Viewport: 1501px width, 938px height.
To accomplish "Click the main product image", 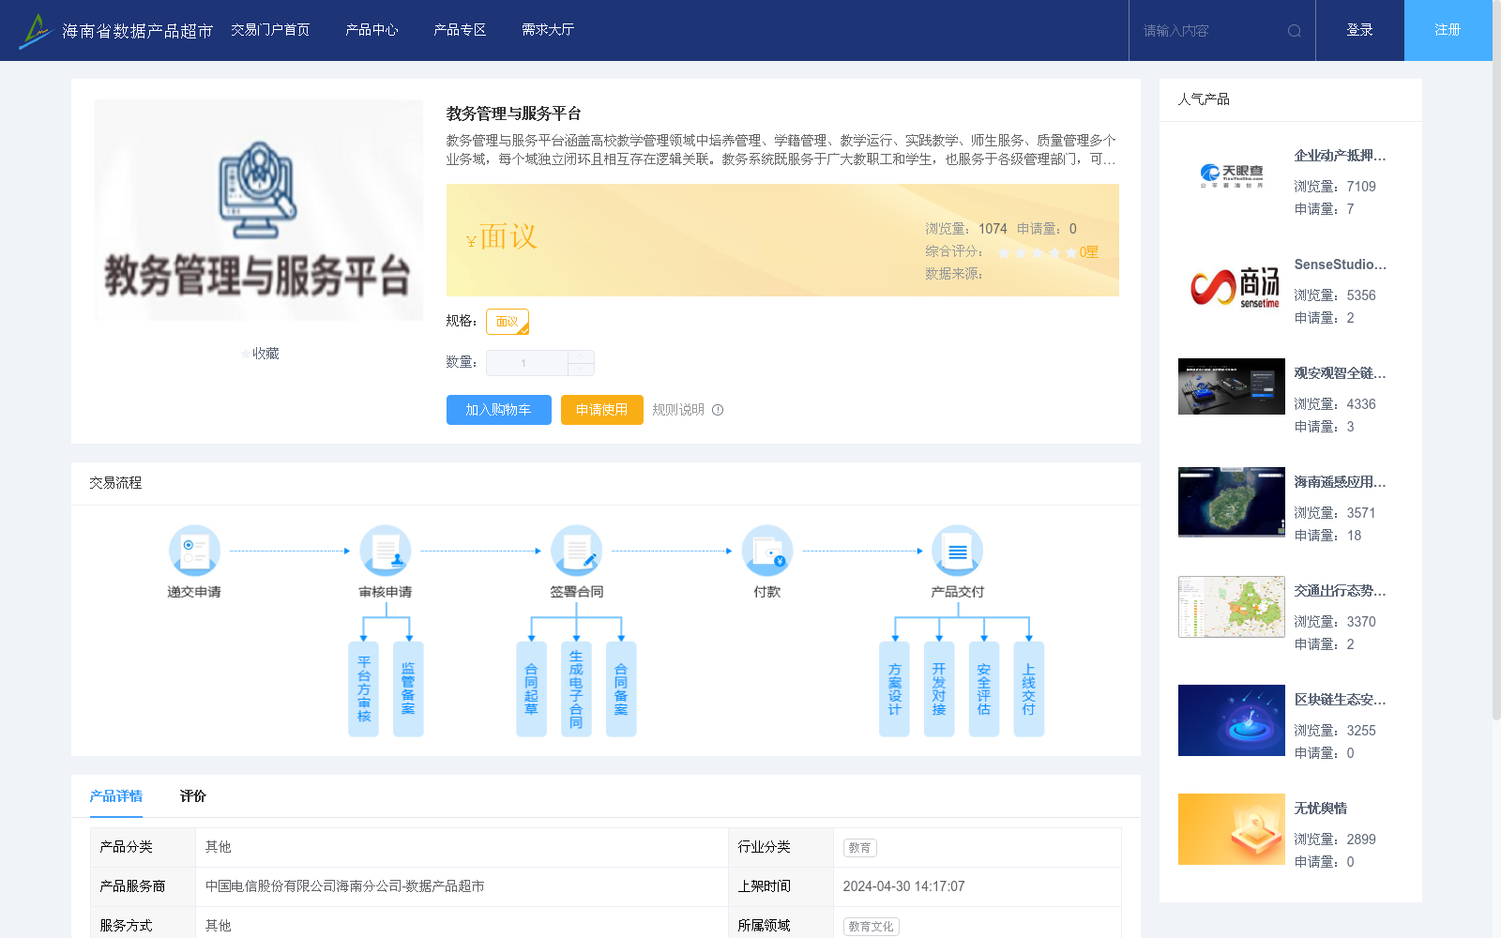I will tap(258, 210).
